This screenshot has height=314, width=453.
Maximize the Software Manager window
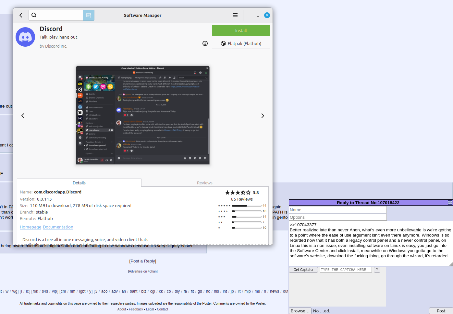click(258, 15)
